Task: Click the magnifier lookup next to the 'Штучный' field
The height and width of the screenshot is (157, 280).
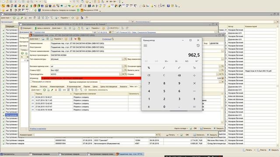Action: tap(126, 59)
